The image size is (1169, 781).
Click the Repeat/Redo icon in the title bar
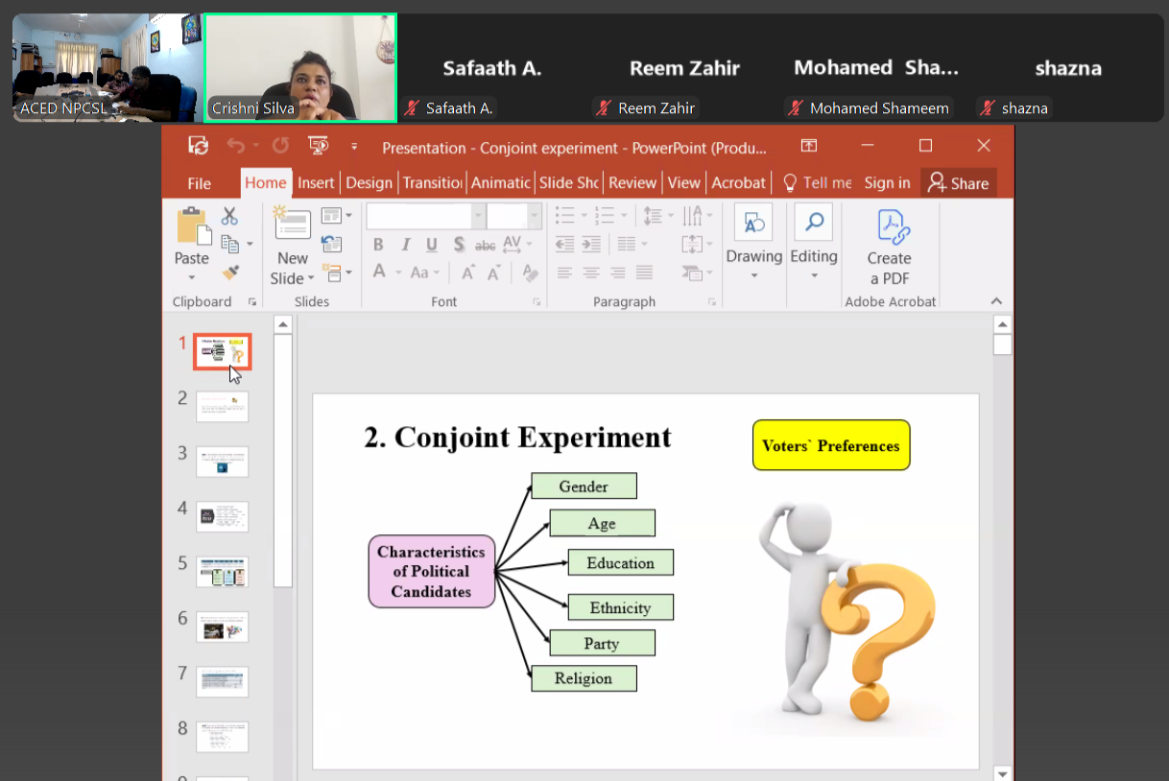[280, 146]
